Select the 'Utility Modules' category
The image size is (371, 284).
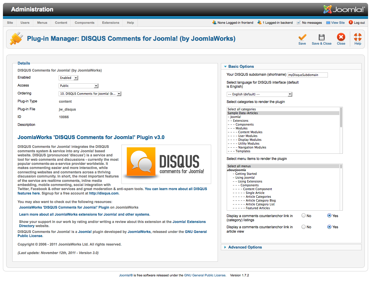click(x=283, y=143)
